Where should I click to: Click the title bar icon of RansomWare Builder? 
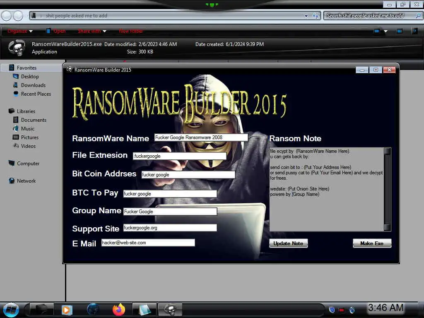click(70, 70)
